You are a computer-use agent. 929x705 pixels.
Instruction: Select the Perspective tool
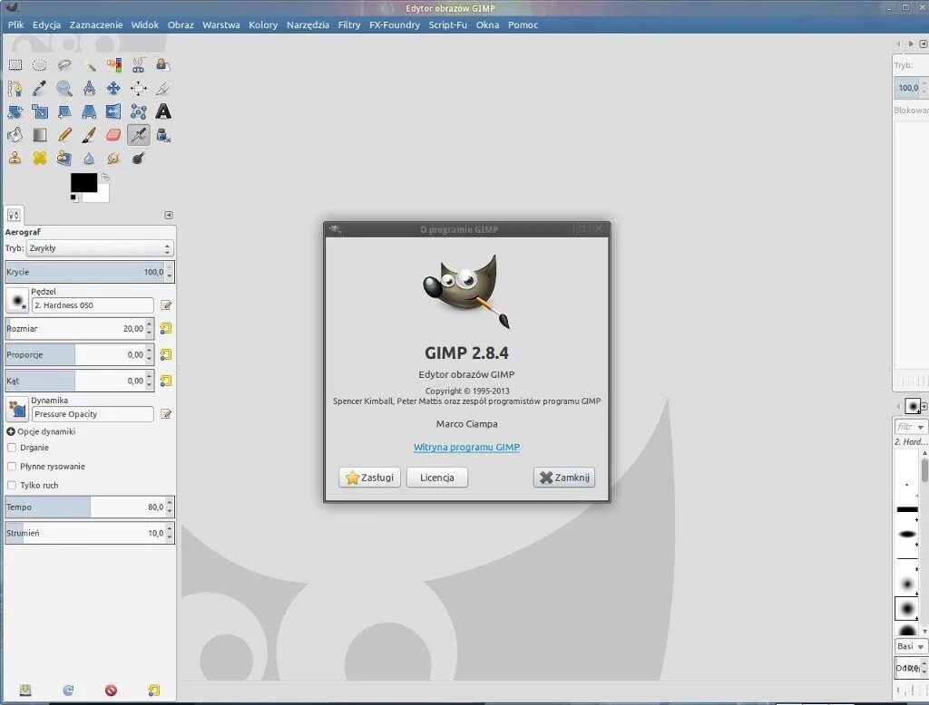pyautogui.click(x=90, y=111)
